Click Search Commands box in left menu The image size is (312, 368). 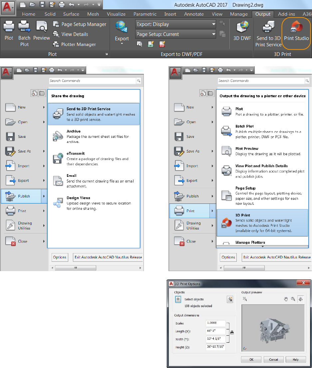click(93, 81)
